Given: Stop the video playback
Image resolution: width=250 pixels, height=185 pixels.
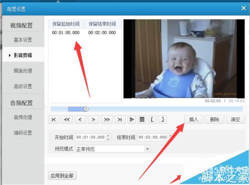Looking at the screenshot, I should (x=142, y=119).
